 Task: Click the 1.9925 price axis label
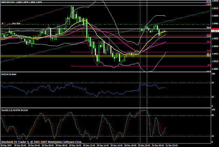215,54
